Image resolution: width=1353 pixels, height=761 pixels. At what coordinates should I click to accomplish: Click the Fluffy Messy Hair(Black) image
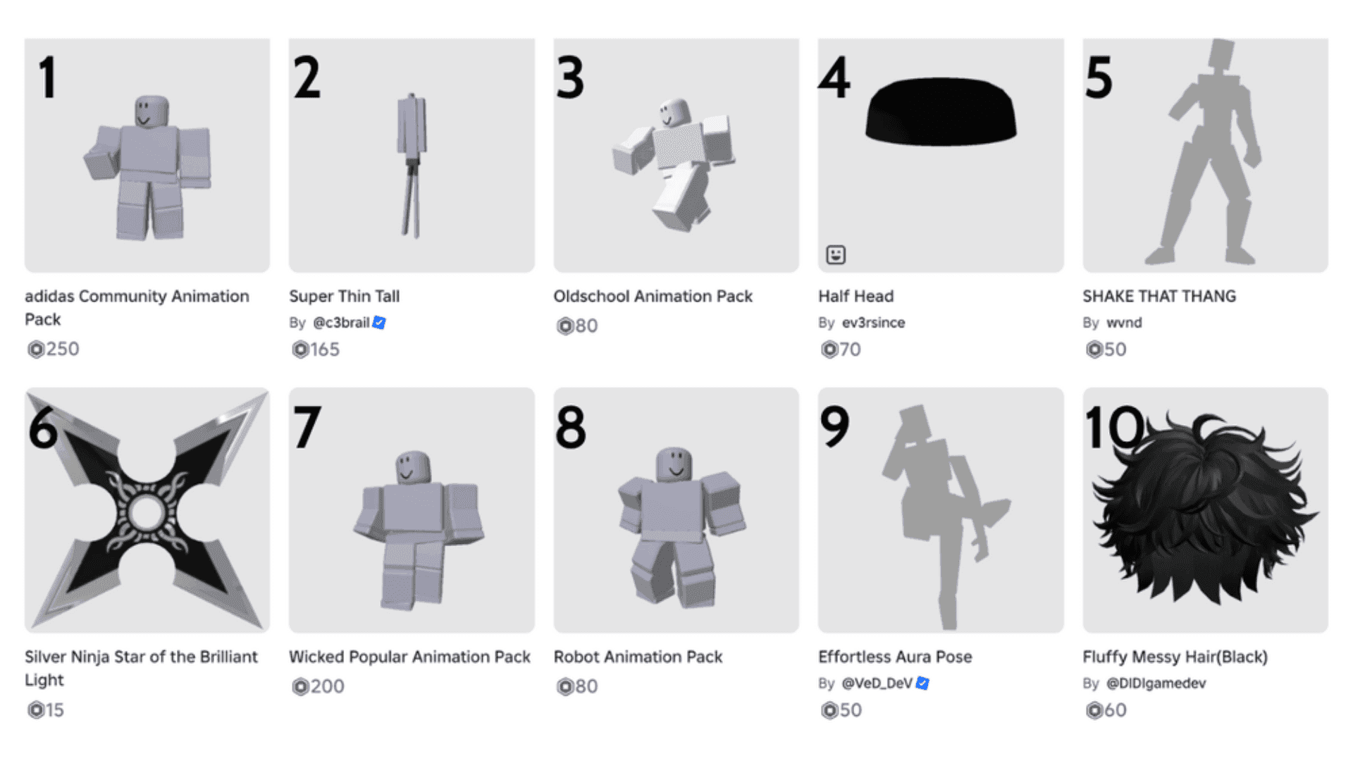point(1205,510)
